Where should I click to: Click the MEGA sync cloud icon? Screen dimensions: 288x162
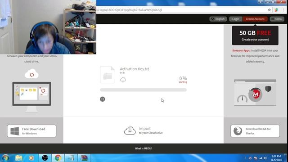pos(31,74)
